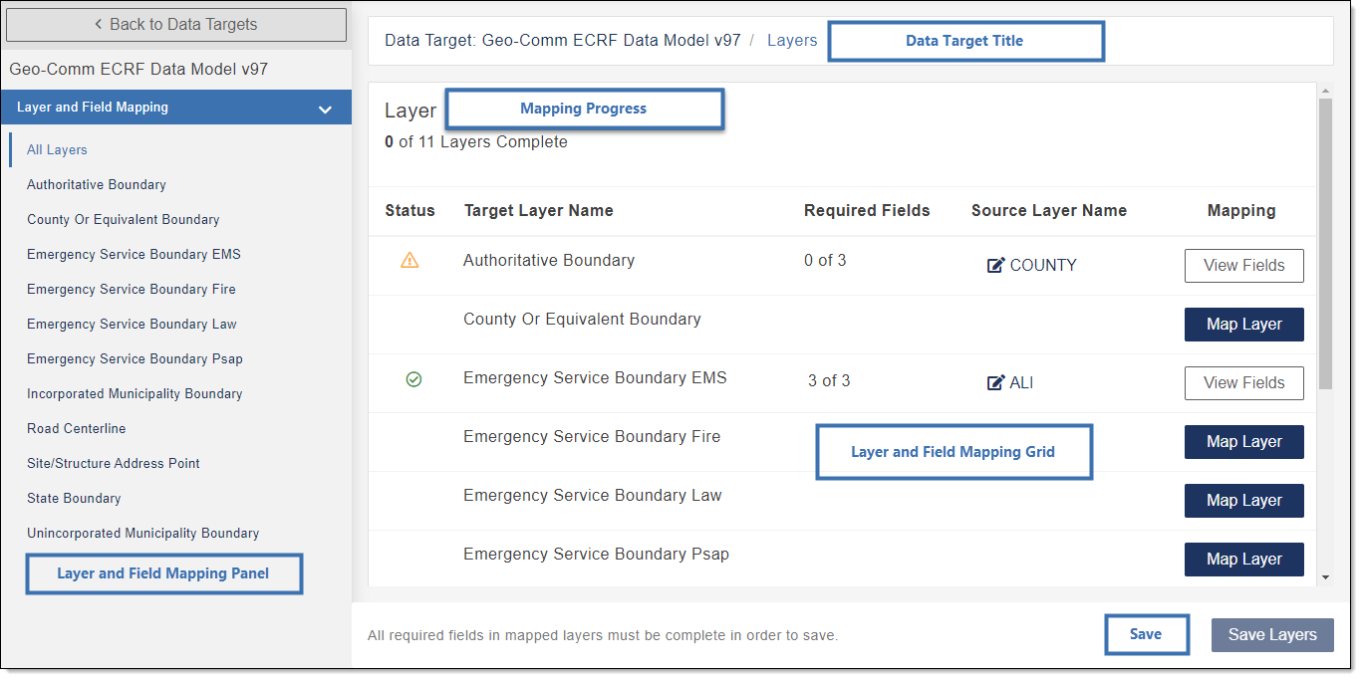This screenshot has height=679, width=1361.
Task: Select Road Centerline in the sidebar
Action: 77,428
